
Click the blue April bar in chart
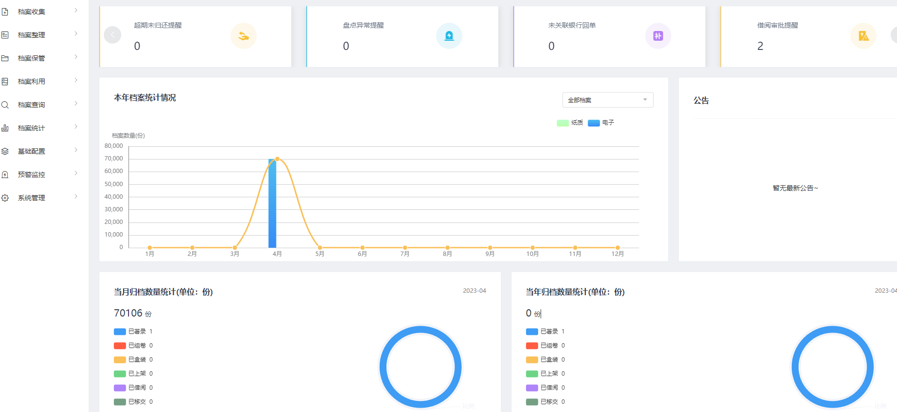tap(272, 204)
